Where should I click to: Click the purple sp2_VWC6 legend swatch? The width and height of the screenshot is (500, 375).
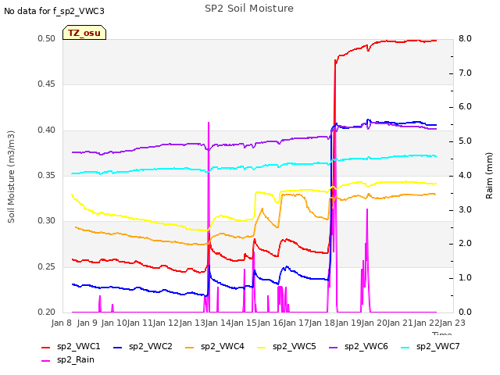coord(334,347)
